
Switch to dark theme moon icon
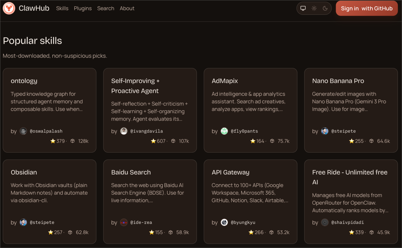(325, 9)
